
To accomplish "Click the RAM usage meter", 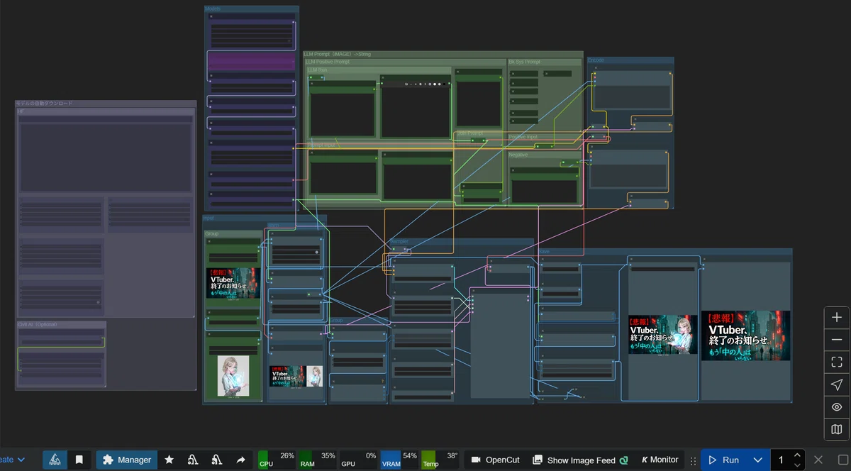I will (x=317, y=460).
